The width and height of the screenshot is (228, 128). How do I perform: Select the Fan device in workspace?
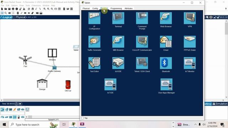(25, 60)
